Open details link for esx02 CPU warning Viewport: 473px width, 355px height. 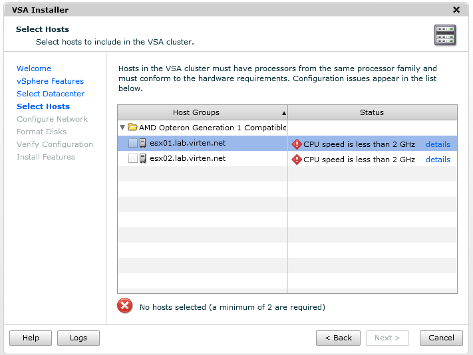438,160
